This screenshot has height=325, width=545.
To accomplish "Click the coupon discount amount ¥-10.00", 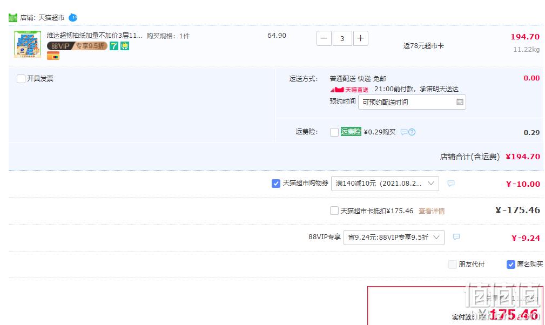I will 523,184.
